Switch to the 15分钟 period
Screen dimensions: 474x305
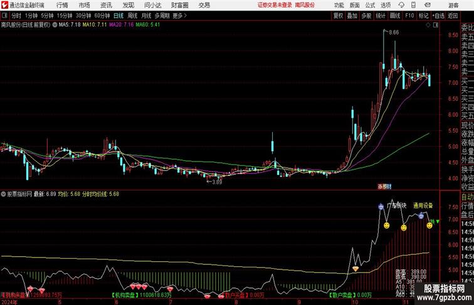coord(65,16)
